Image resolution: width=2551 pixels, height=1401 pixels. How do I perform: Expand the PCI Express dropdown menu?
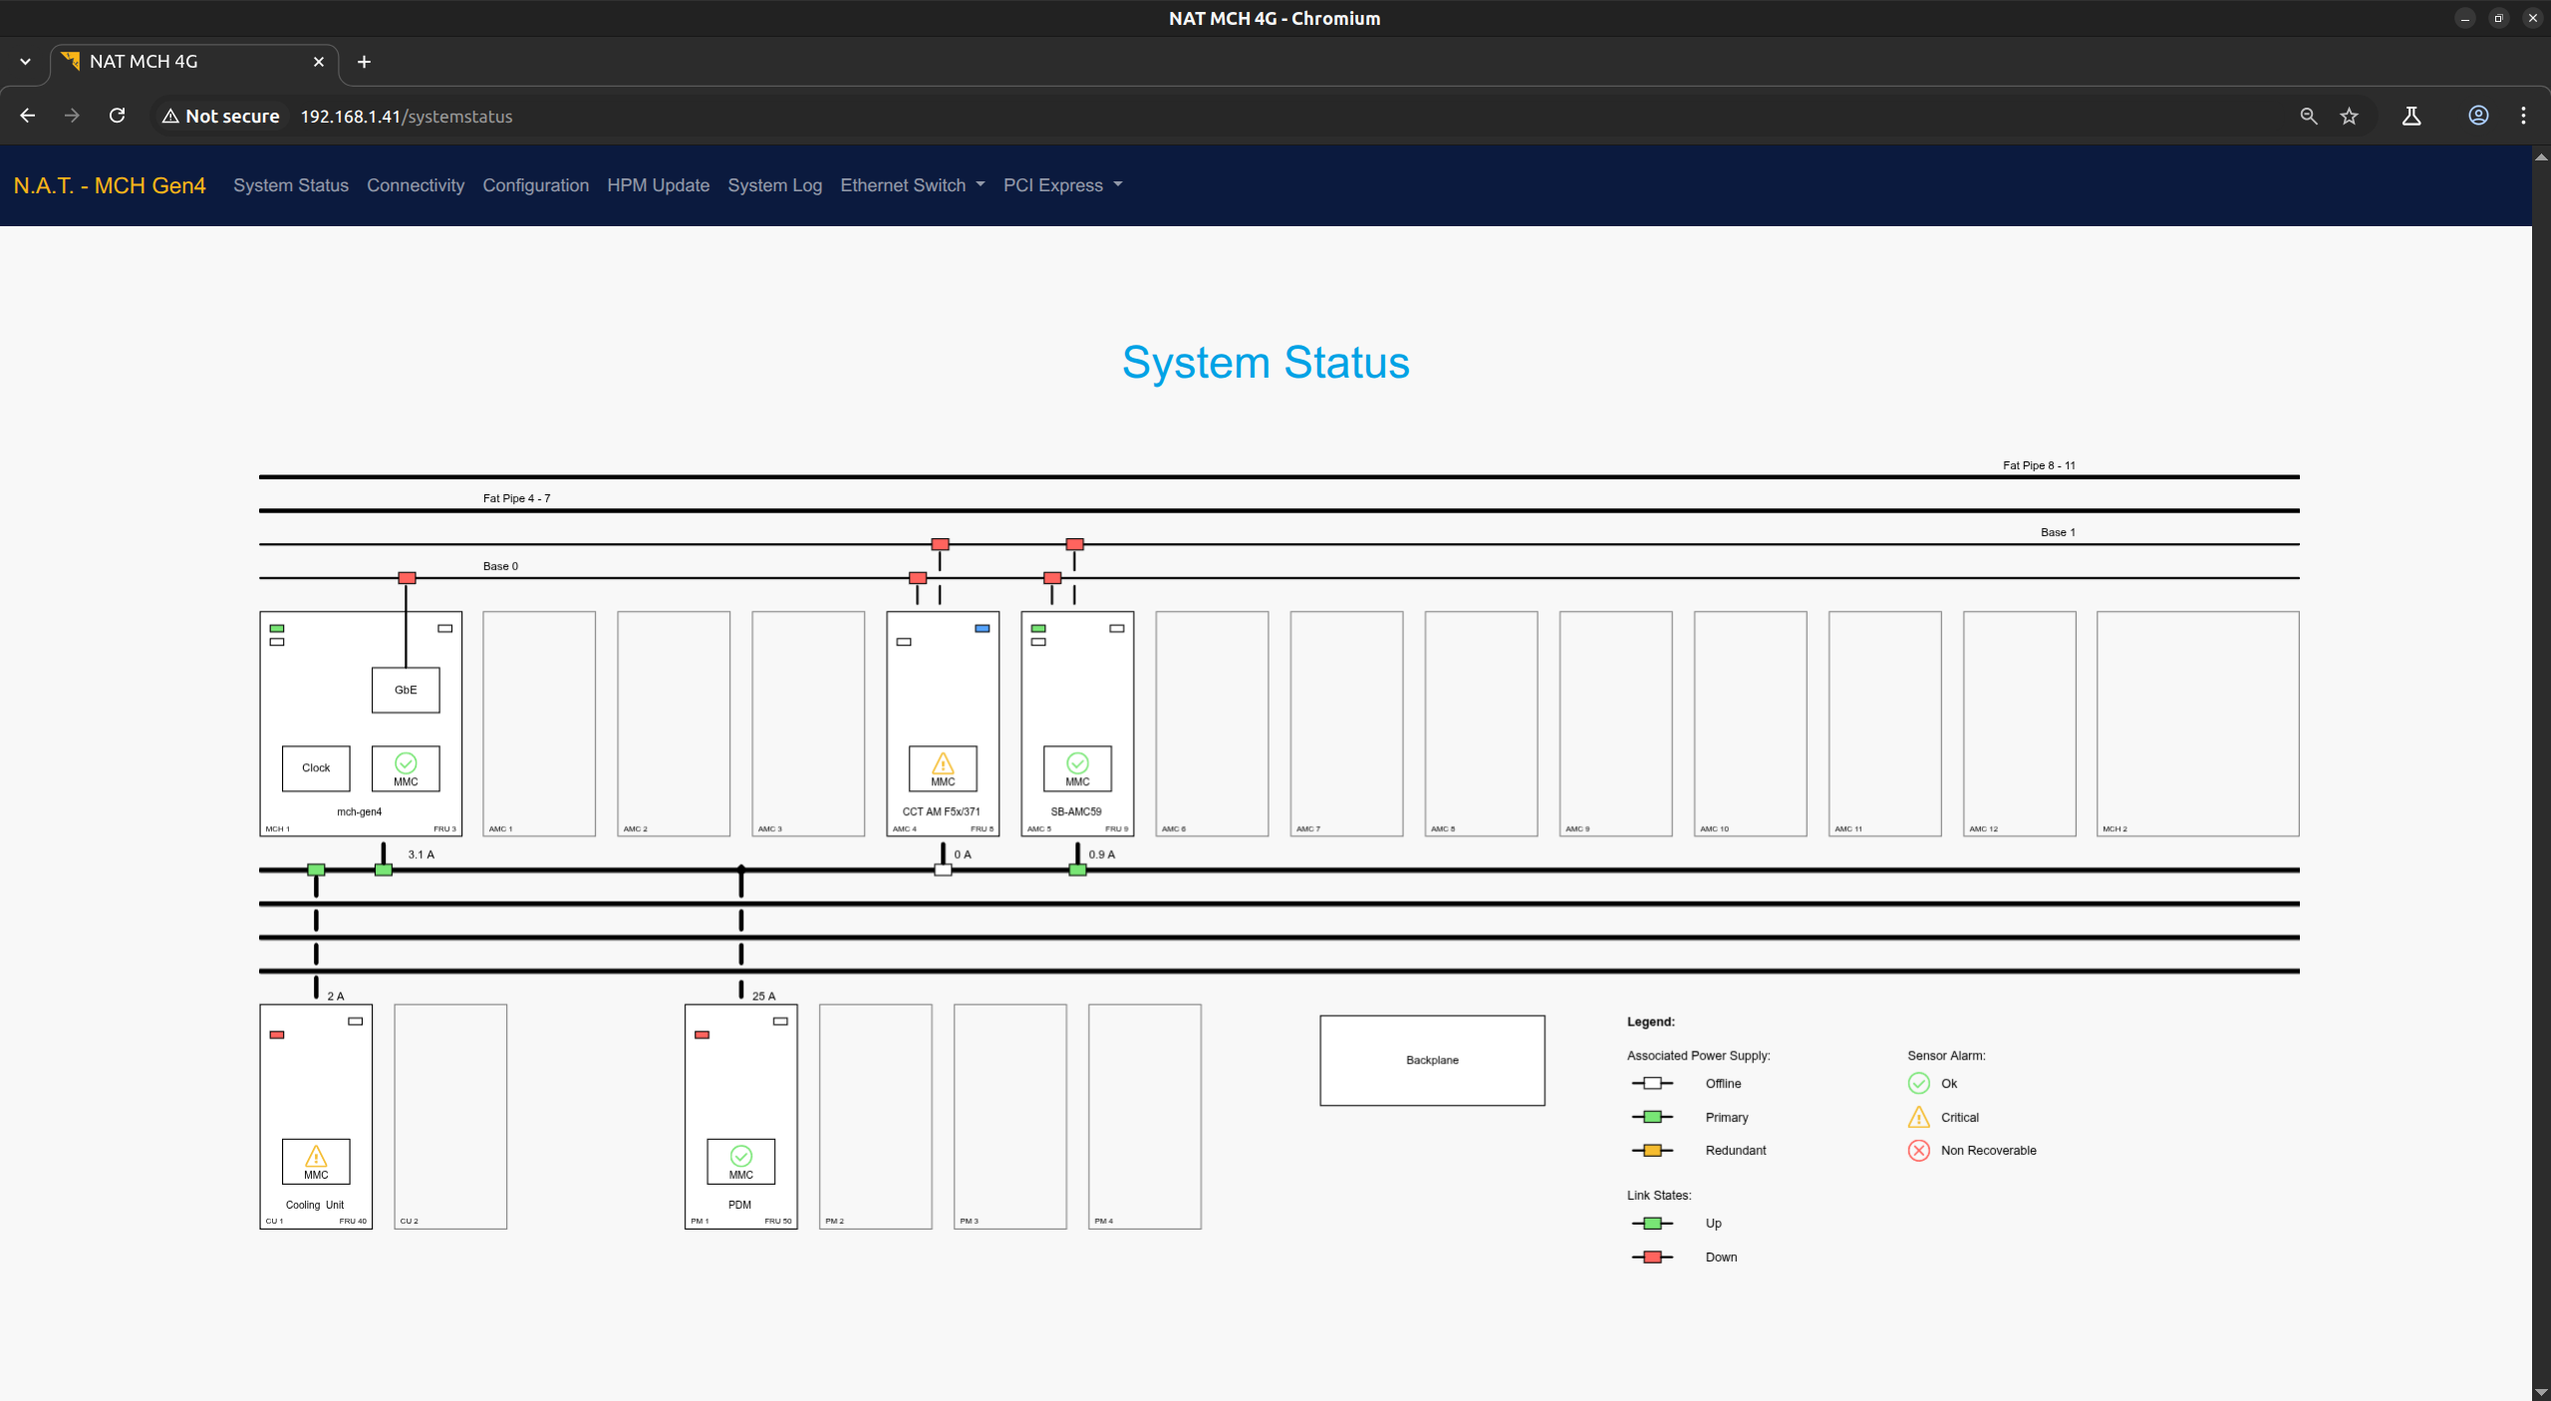click(x=1062, y=185)
